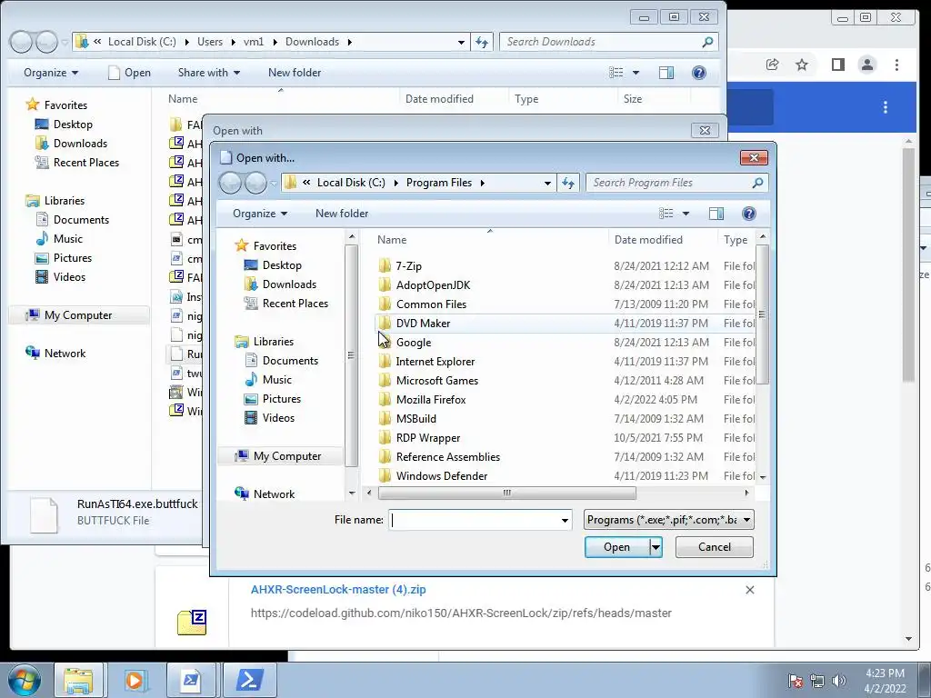
Task: Click refresh button beside Program Files path
Action: click(x=568, y=183)
